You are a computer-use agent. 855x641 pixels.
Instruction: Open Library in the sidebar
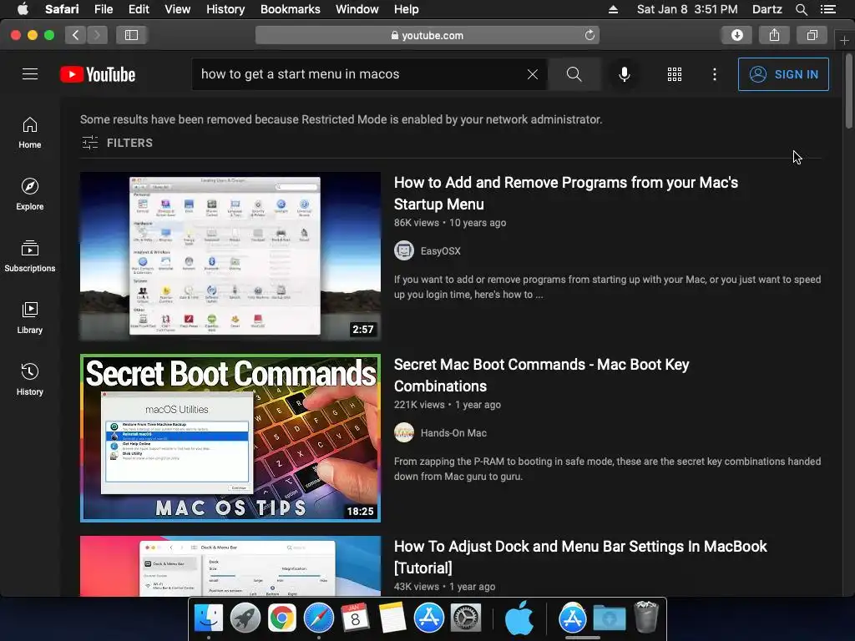[x=30, y=318]
